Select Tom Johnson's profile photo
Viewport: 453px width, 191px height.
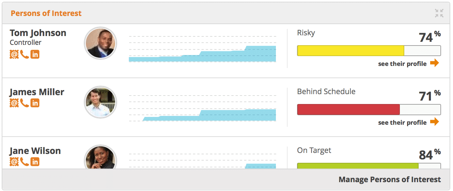coord(100,43)
